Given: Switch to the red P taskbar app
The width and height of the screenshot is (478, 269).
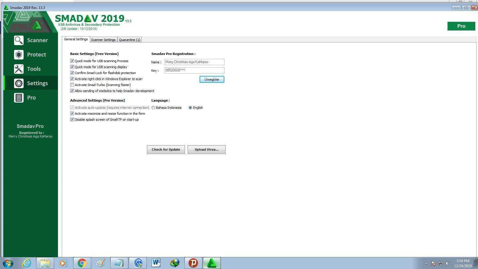Looking at the screenshot, I should click(193, 263).
